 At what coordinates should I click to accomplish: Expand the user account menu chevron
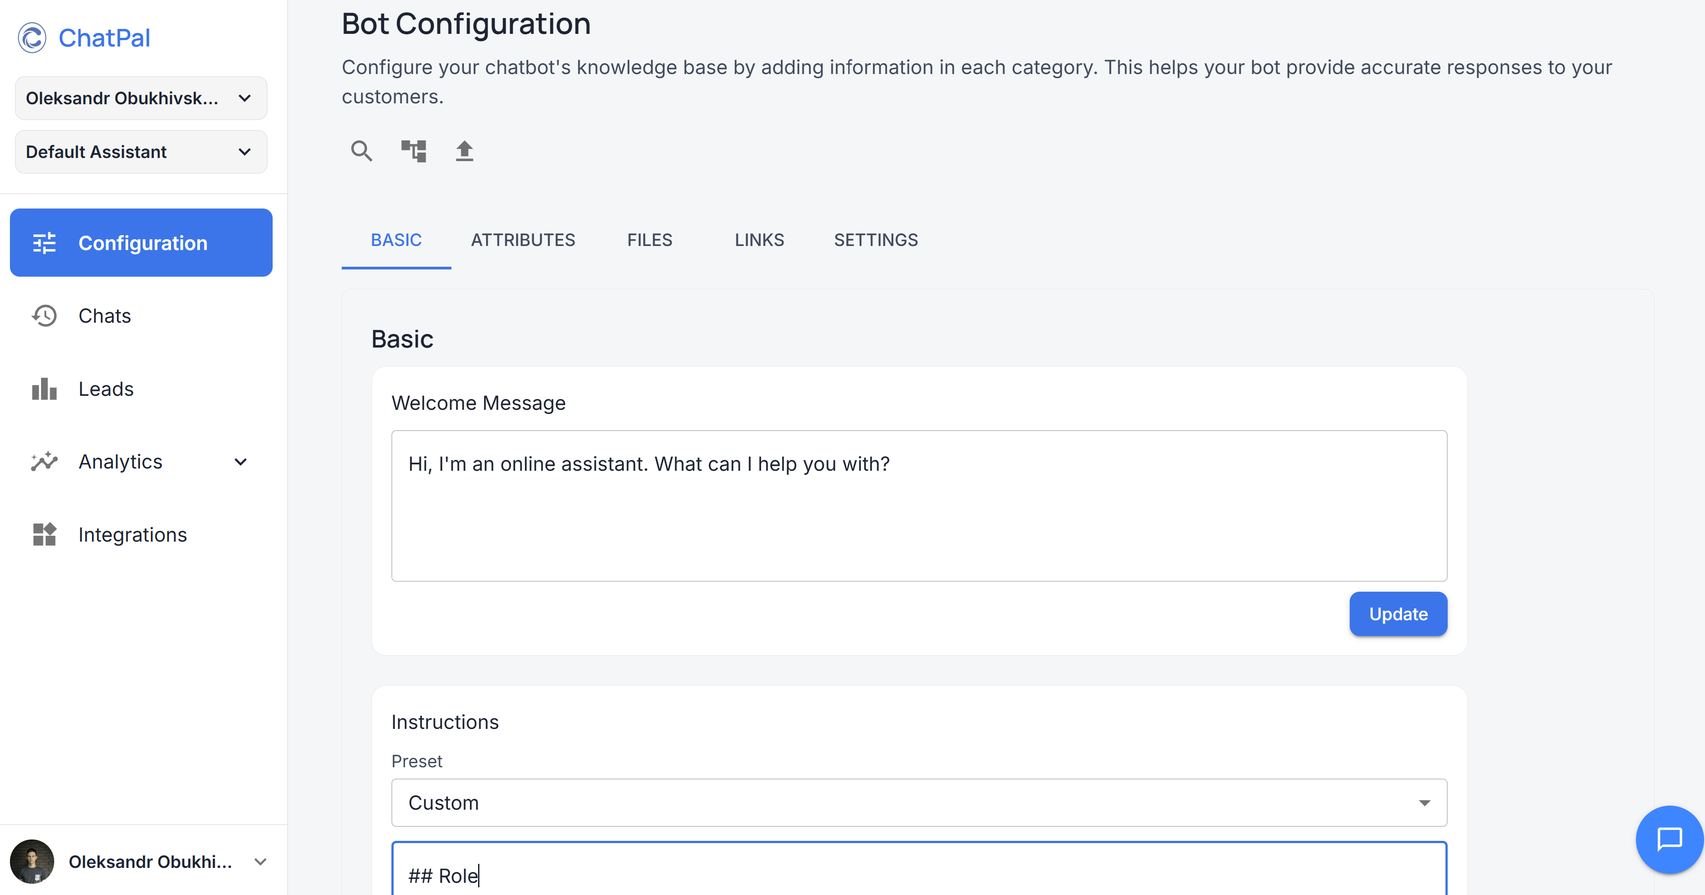260,861
